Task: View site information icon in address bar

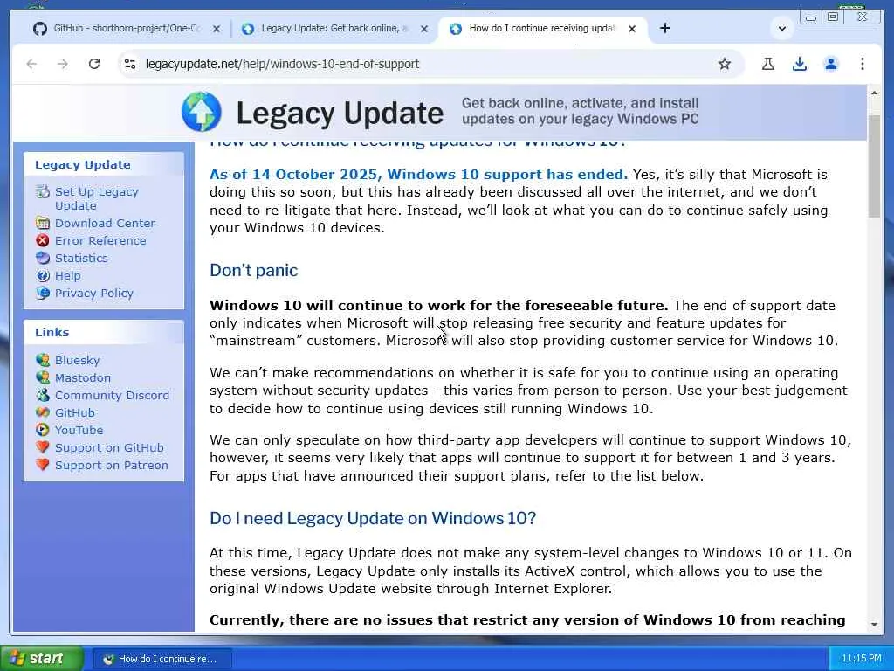Action: click(x=130, y=64)
